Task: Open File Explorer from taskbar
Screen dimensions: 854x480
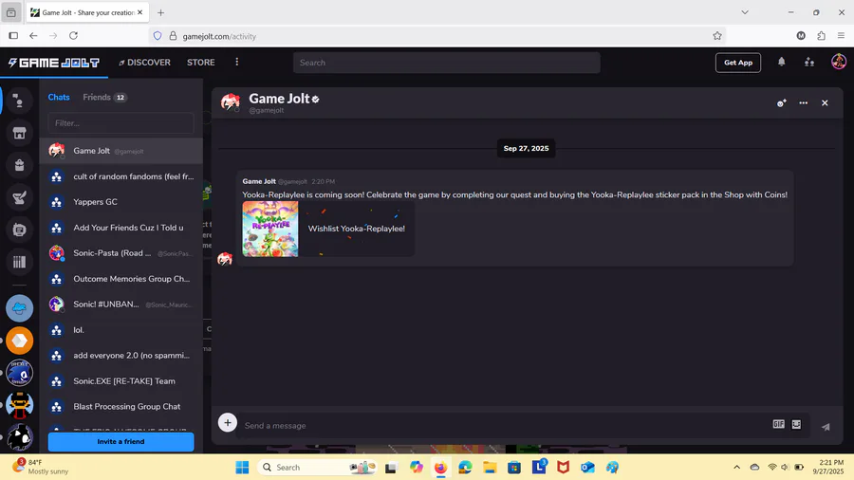Action: tap(490, 467)
